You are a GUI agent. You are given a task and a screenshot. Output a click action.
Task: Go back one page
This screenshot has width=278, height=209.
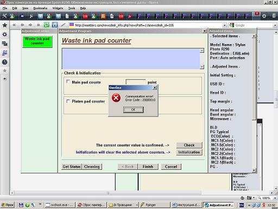click(22, 25)
